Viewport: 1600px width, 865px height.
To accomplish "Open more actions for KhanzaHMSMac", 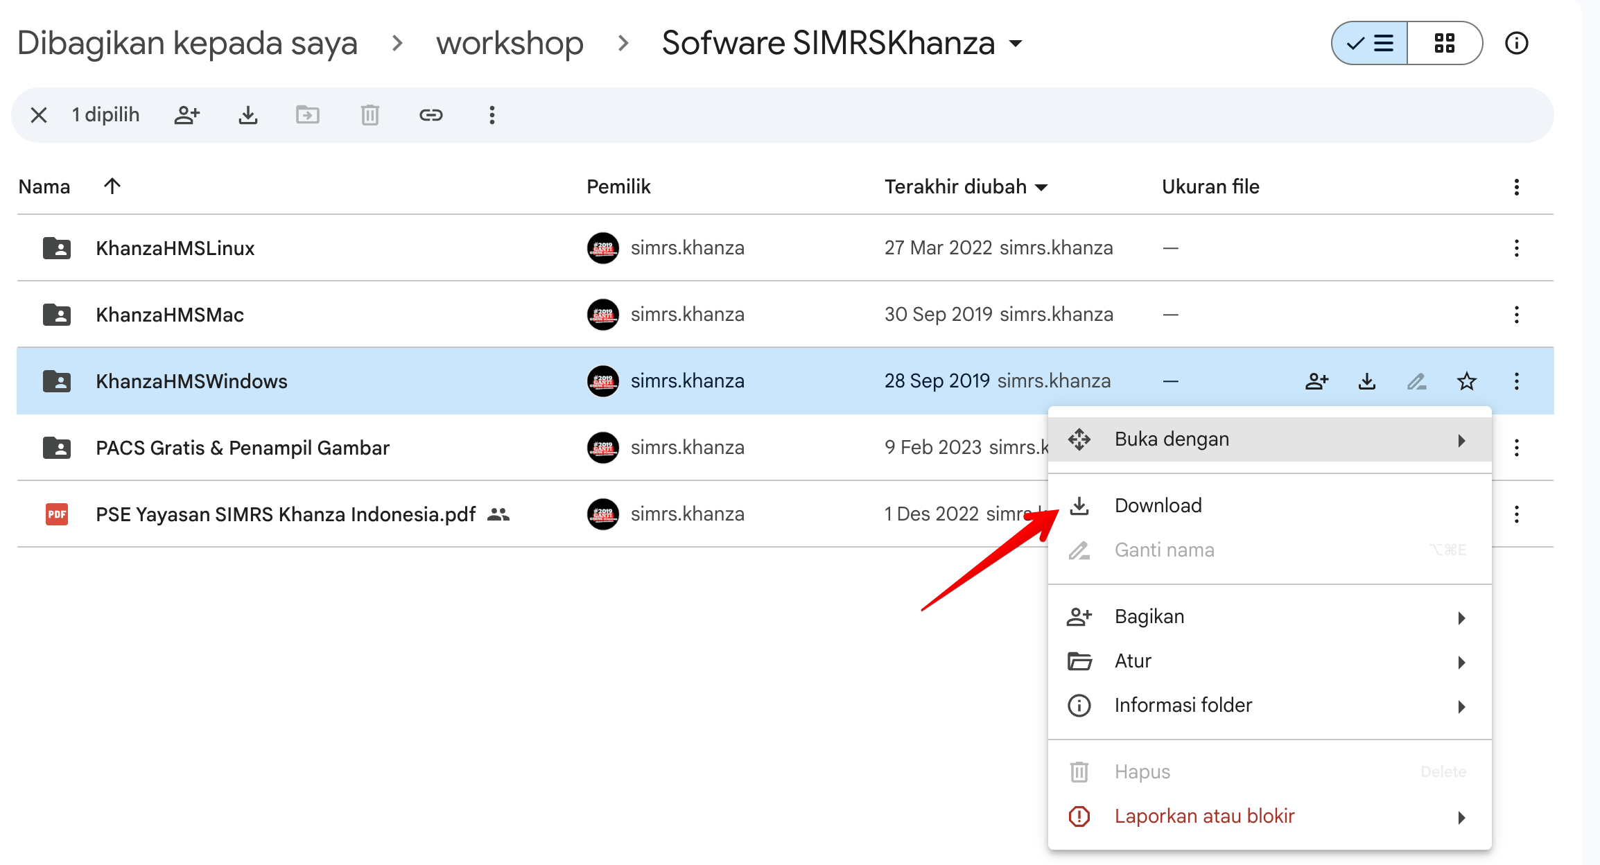I will pyautogui.click(x=1517, y=315).
